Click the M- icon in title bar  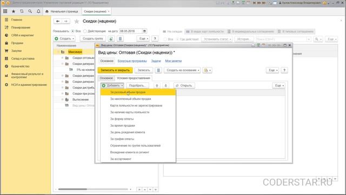coord(264,3)
